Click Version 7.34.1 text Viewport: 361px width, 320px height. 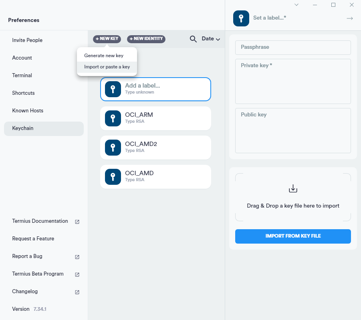tap(29, 309)
